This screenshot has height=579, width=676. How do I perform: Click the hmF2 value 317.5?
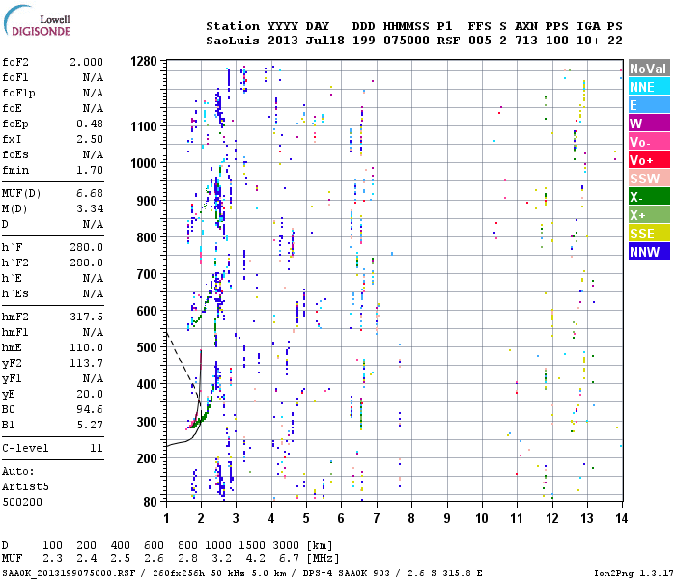click(86, 317)
